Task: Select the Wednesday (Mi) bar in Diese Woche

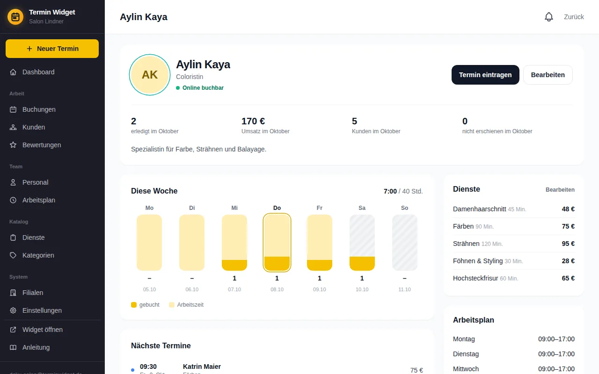Action: pos(234,243)
